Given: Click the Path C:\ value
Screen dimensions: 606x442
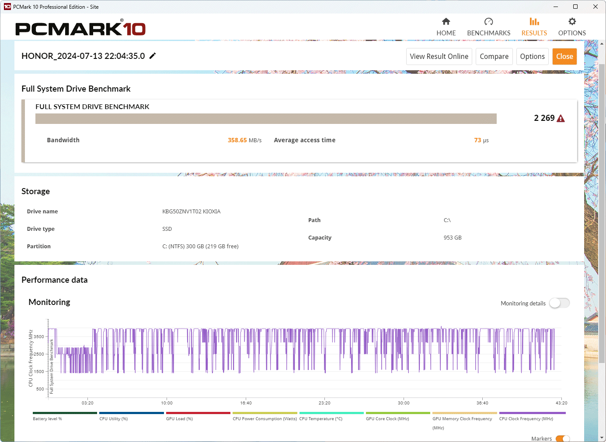Looking at the screenshot, I should tap(447, 220).
